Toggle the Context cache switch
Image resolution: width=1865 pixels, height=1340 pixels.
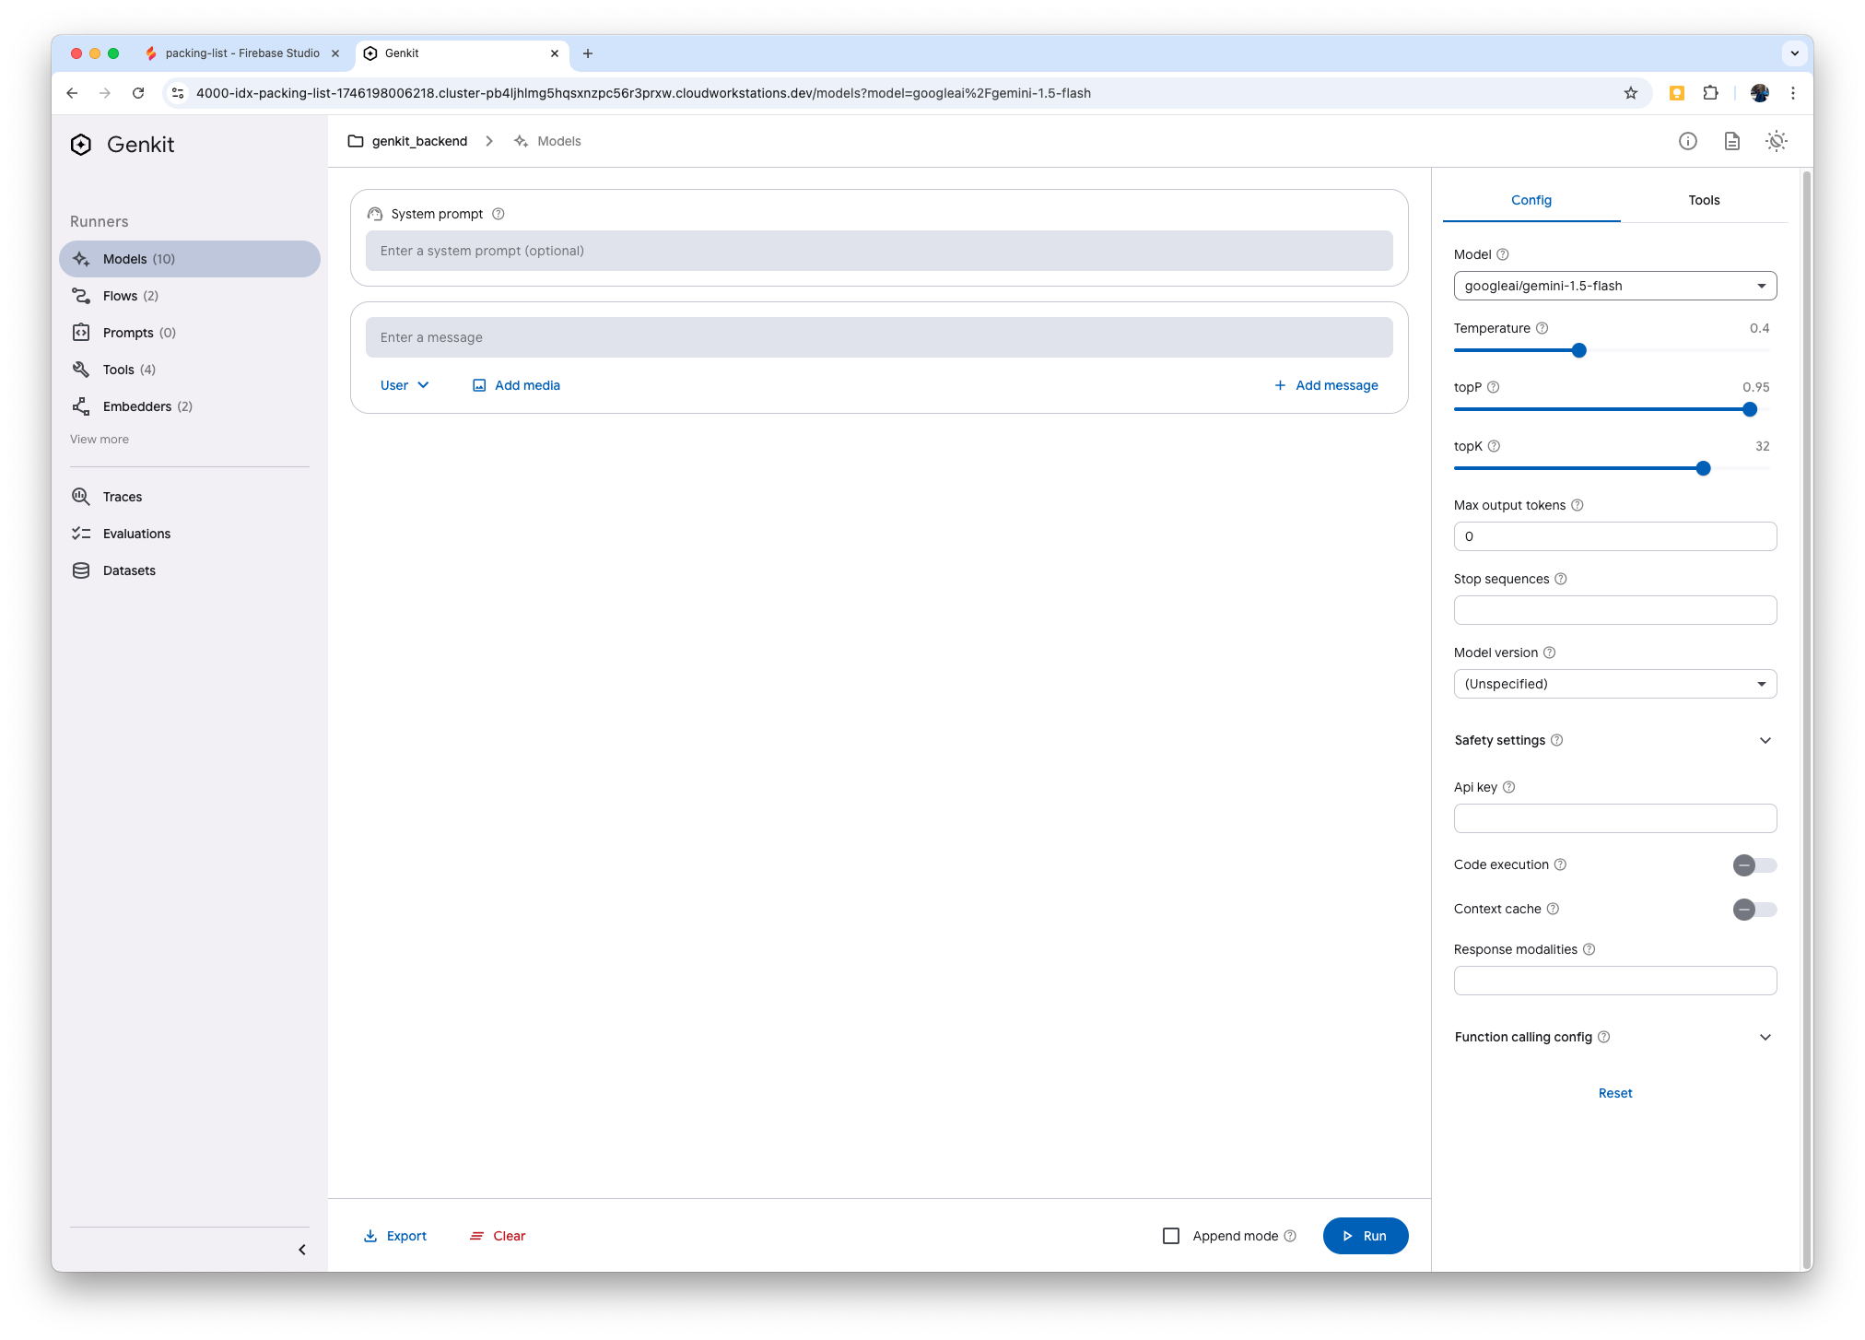[1754, 909]
